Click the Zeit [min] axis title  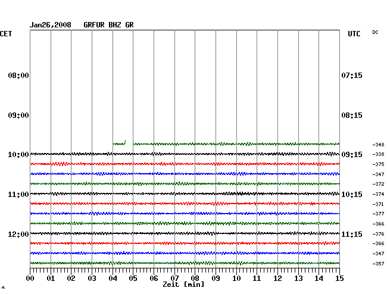[183, 284]
